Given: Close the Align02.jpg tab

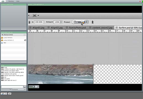Looking at the screenshot, I should coord(49,27).
